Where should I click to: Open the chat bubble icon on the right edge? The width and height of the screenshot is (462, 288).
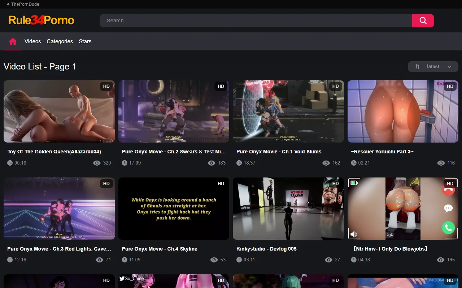click(448, 208)
